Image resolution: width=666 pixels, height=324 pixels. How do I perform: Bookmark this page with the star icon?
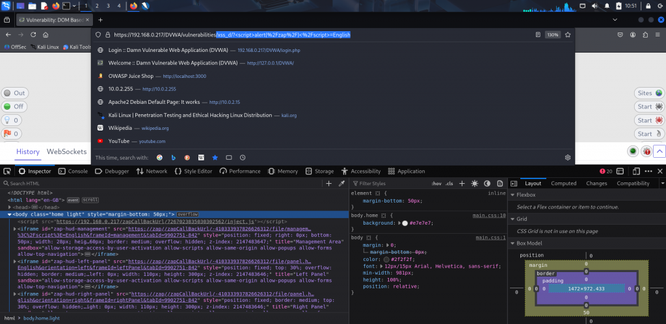point(567,35)
